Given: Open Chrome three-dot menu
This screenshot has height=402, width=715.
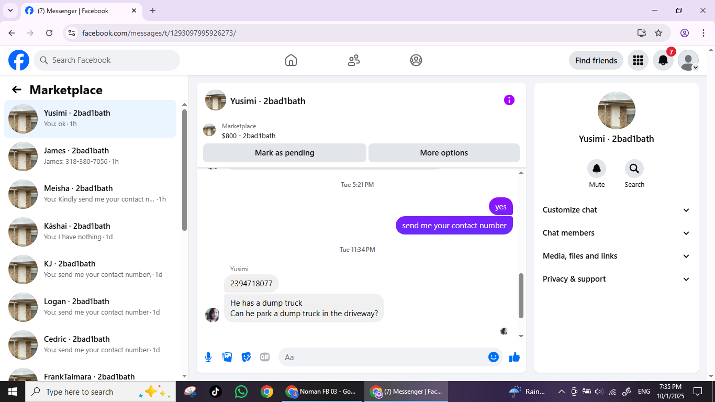Looking at the screenshot, I should [703, 33].
